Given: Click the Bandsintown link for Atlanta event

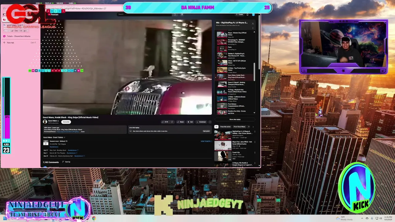Looking at the screenshot, I should tap(80, 156).
